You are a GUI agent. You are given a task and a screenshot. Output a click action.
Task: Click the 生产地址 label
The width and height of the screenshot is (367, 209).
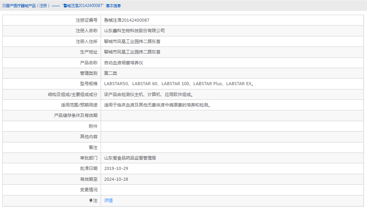pyautogui.click(x=89, y=52)
